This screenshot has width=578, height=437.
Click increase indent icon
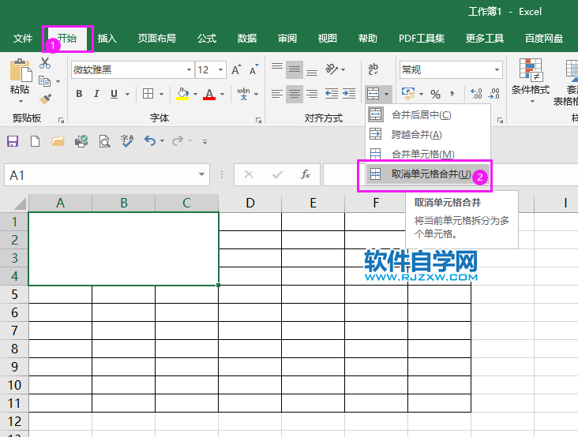click(349, 94)
